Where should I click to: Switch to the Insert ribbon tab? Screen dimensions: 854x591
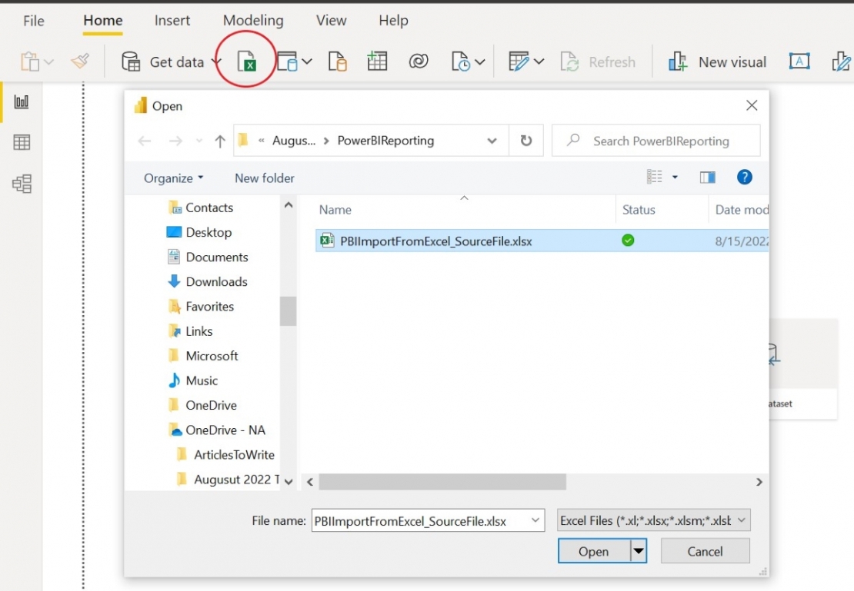172,21
